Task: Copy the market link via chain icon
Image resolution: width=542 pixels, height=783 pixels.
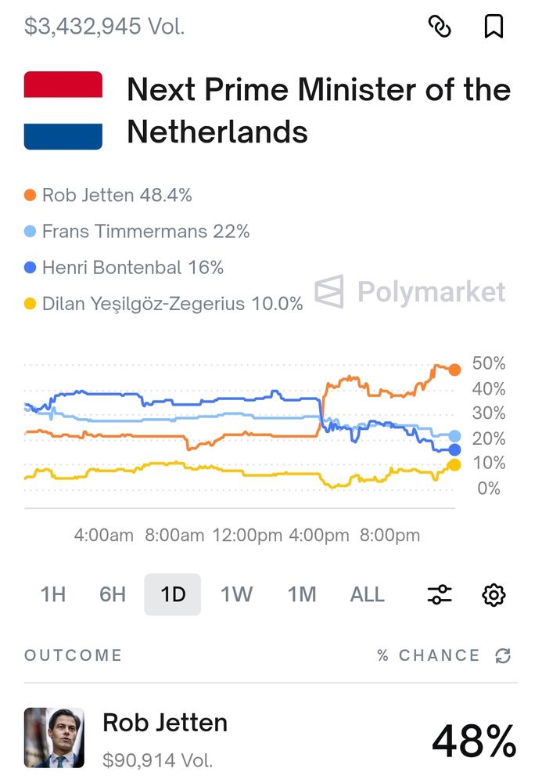Action: coord(440,27)
